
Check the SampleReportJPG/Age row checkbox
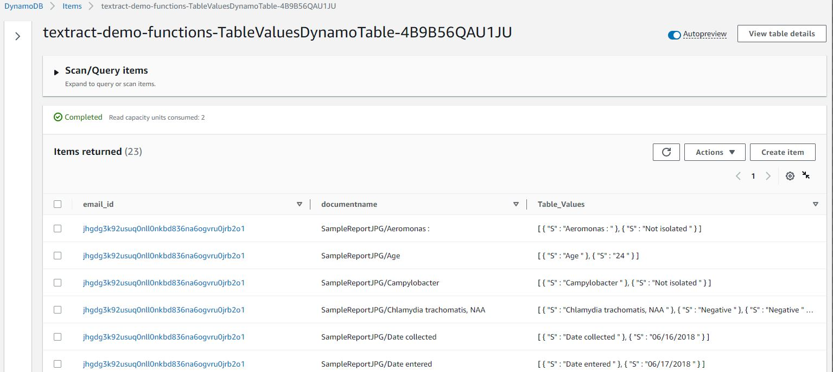coord(58,255)
